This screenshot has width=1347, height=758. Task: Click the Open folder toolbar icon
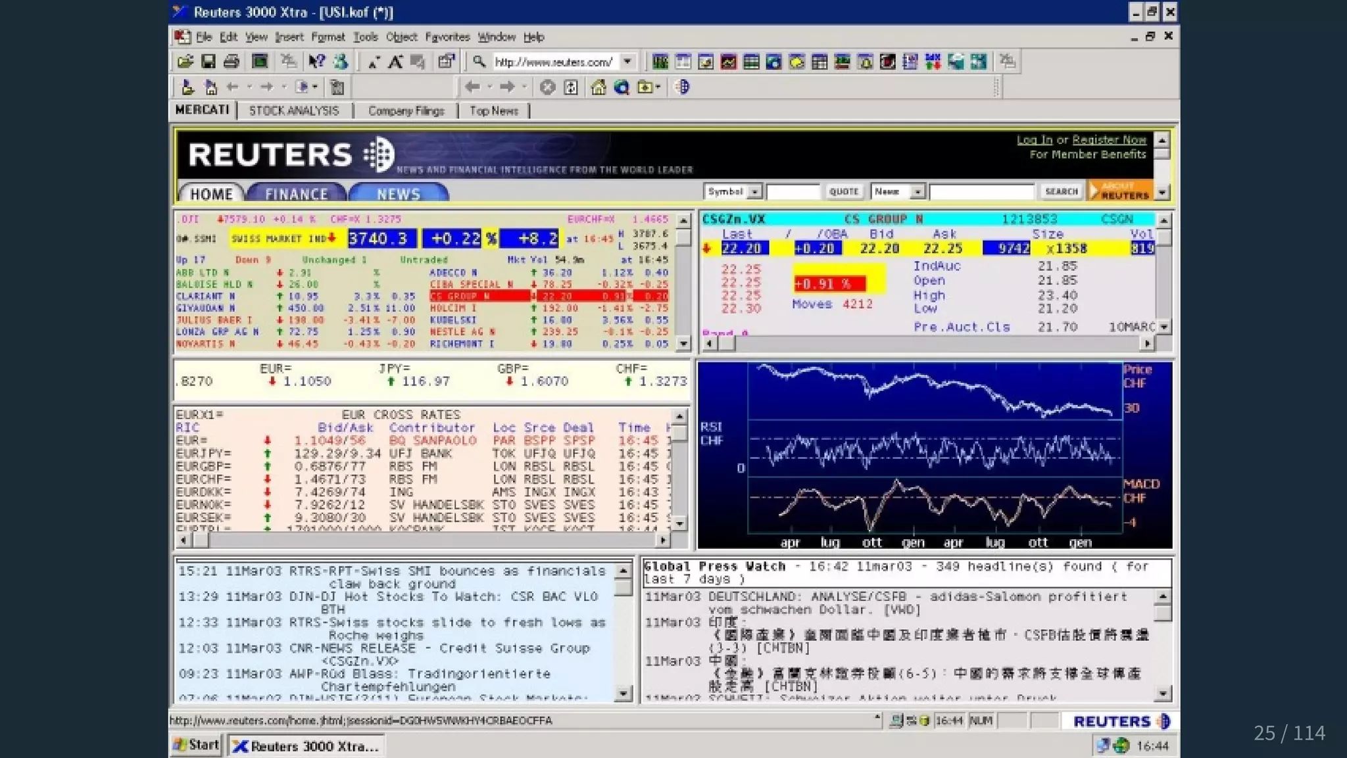click(x=185, y=62)
